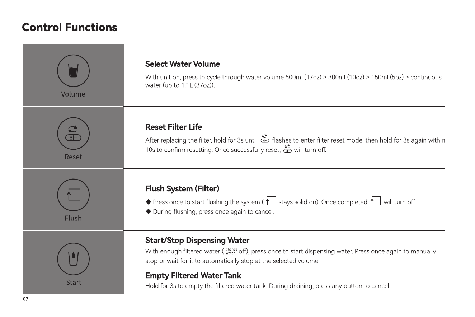Click the 'Flush' label in the gray panel
The image size is (475, 317).
pos(73,218)
